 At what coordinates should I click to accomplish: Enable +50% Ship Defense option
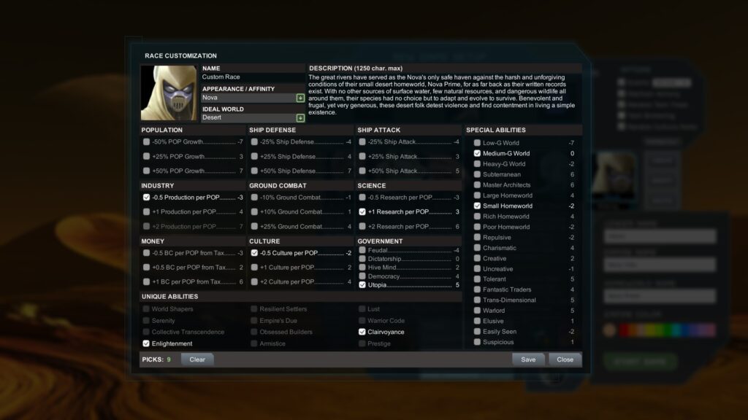(x=254, y=171)
